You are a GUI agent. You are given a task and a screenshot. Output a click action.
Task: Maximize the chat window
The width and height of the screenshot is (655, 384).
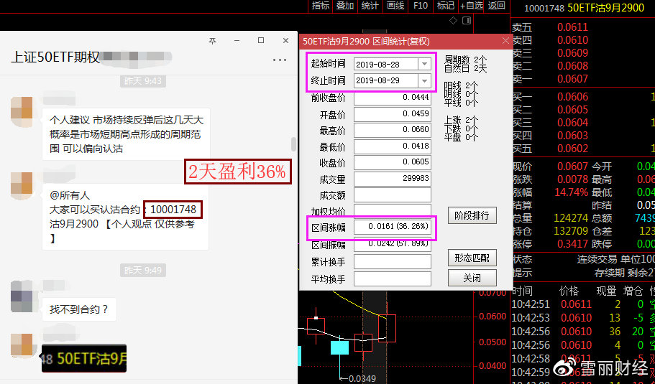point(261,40)
